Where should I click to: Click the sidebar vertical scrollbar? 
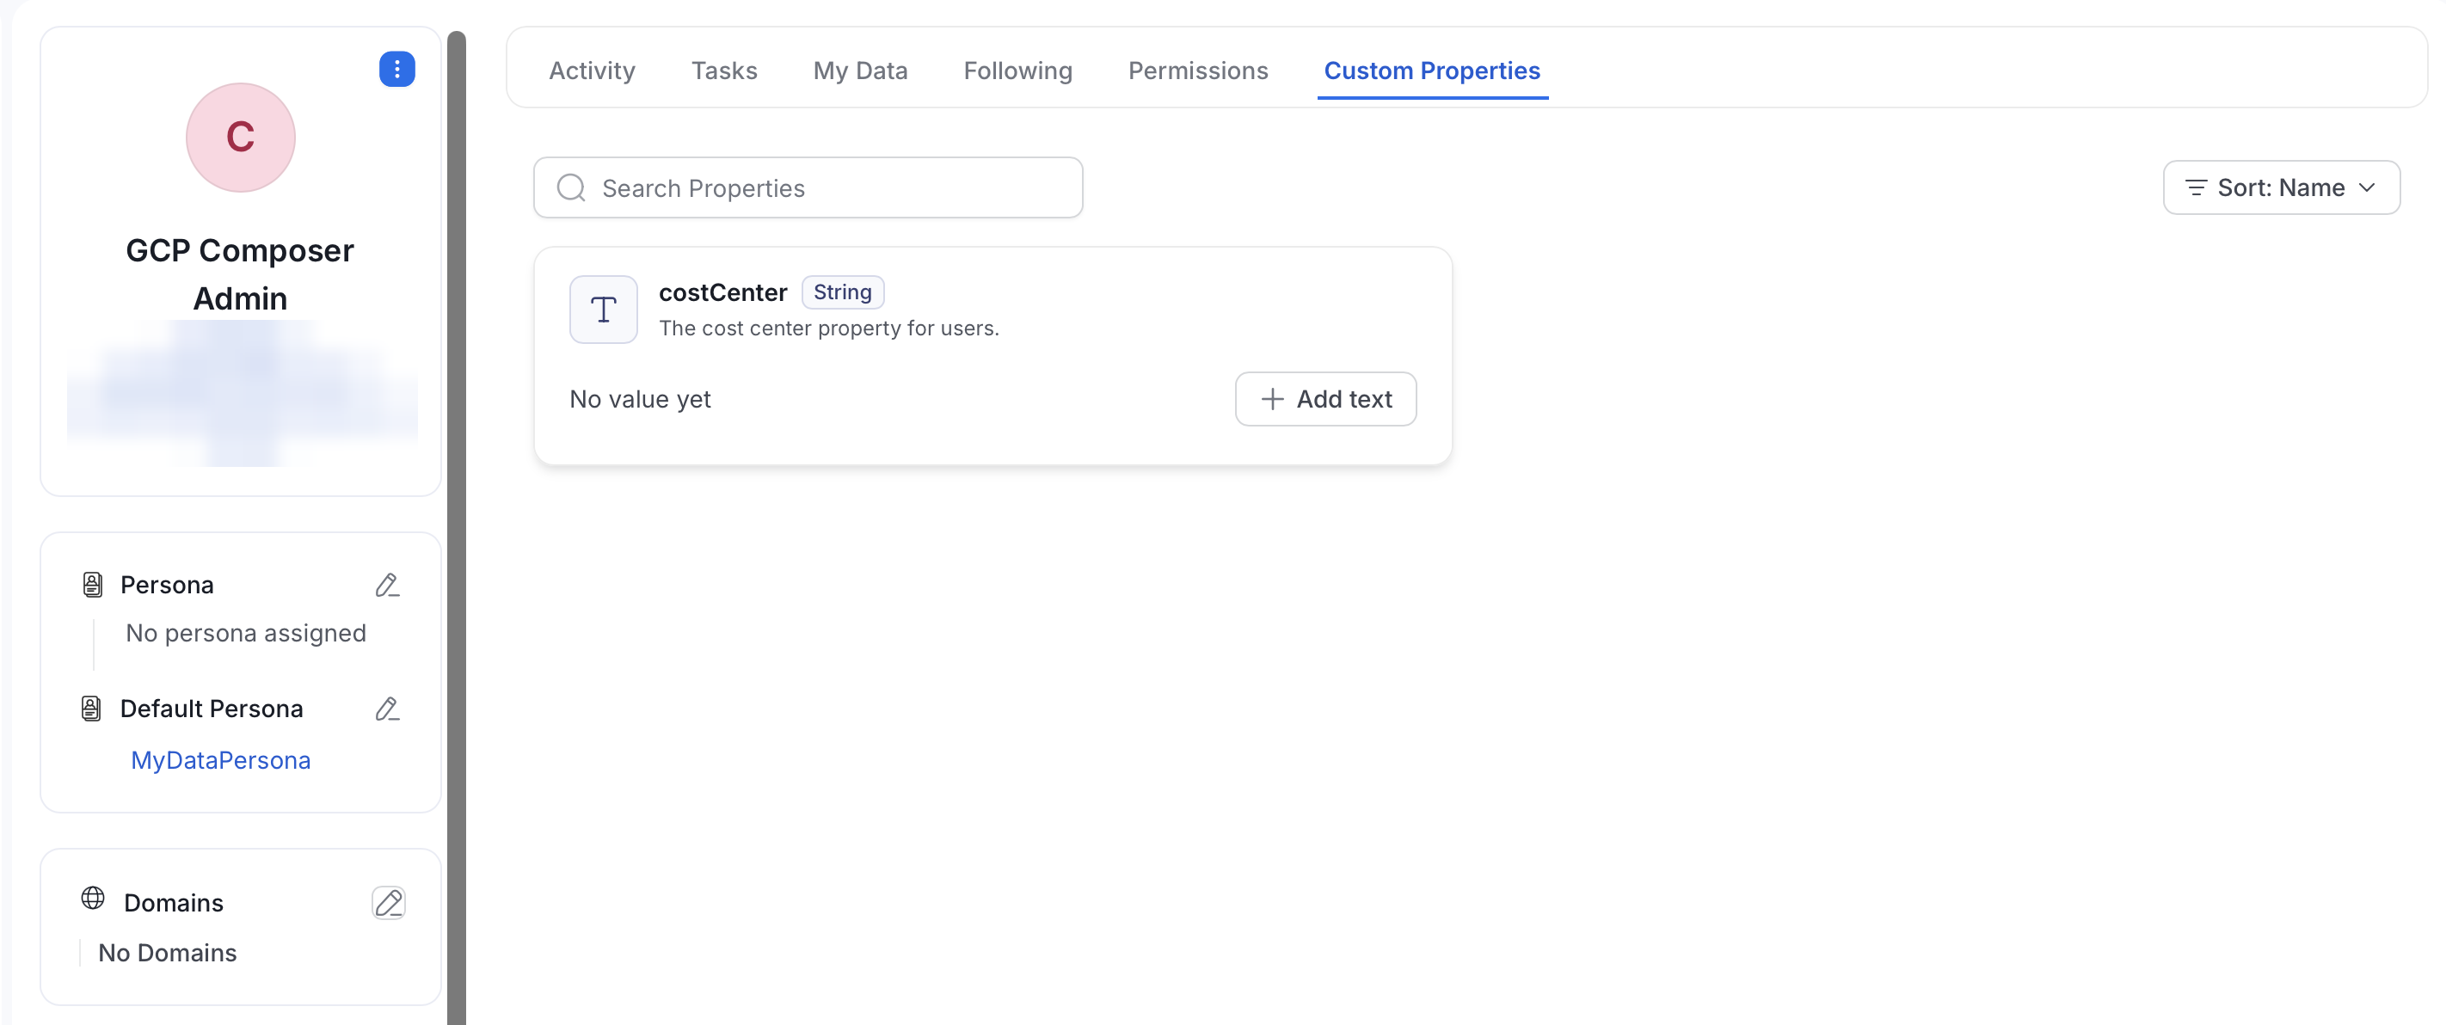[457, 527]
